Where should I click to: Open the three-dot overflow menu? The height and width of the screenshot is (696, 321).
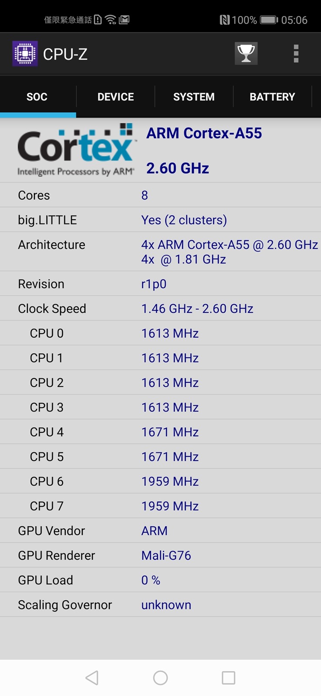pos(296,54)
